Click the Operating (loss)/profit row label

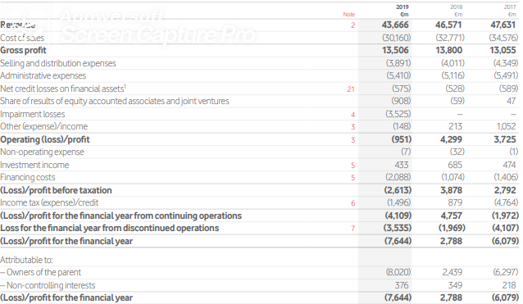45,139
